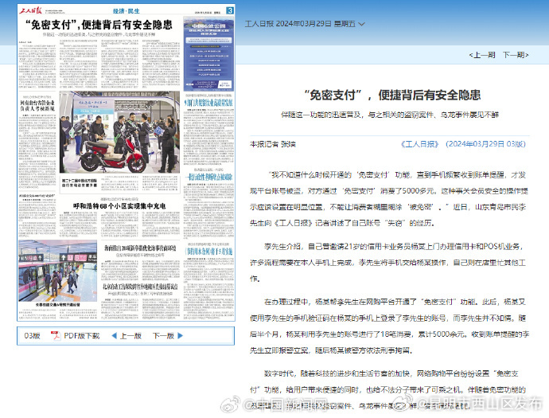The image size is (549, 418).
Task: Download the PDF版下载 link
Action: 82,336
